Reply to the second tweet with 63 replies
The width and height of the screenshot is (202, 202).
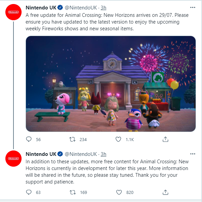pos(29,192)
